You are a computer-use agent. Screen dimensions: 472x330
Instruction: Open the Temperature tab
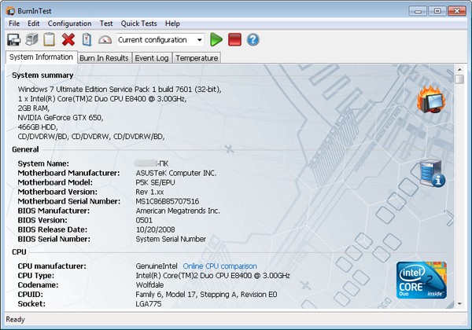(197, 58)
